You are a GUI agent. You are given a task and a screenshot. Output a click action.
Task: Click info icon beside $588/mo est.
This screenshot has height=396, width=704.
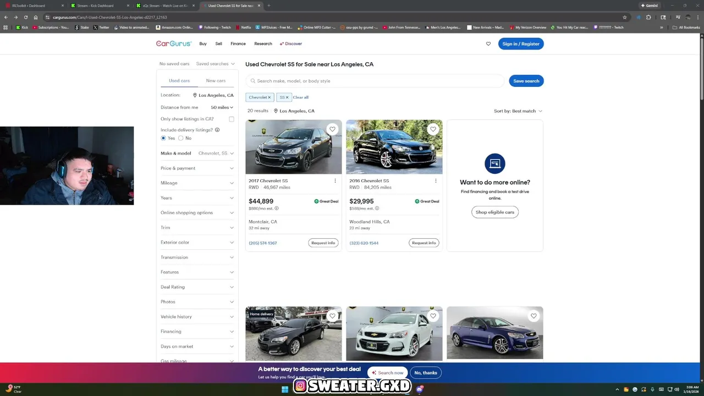[x=377, y=208]
